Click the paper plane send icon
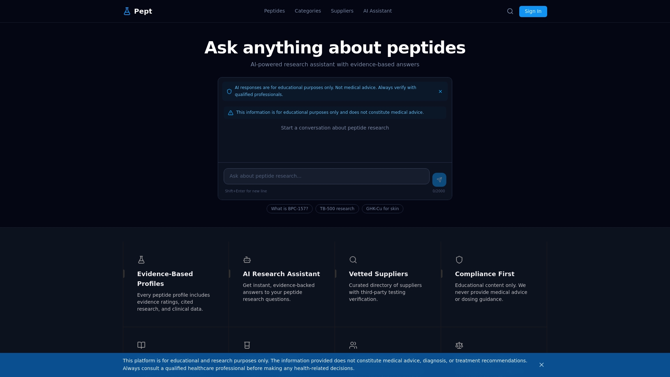Screen dimensions: 670x377 click(x=439, y=179)
